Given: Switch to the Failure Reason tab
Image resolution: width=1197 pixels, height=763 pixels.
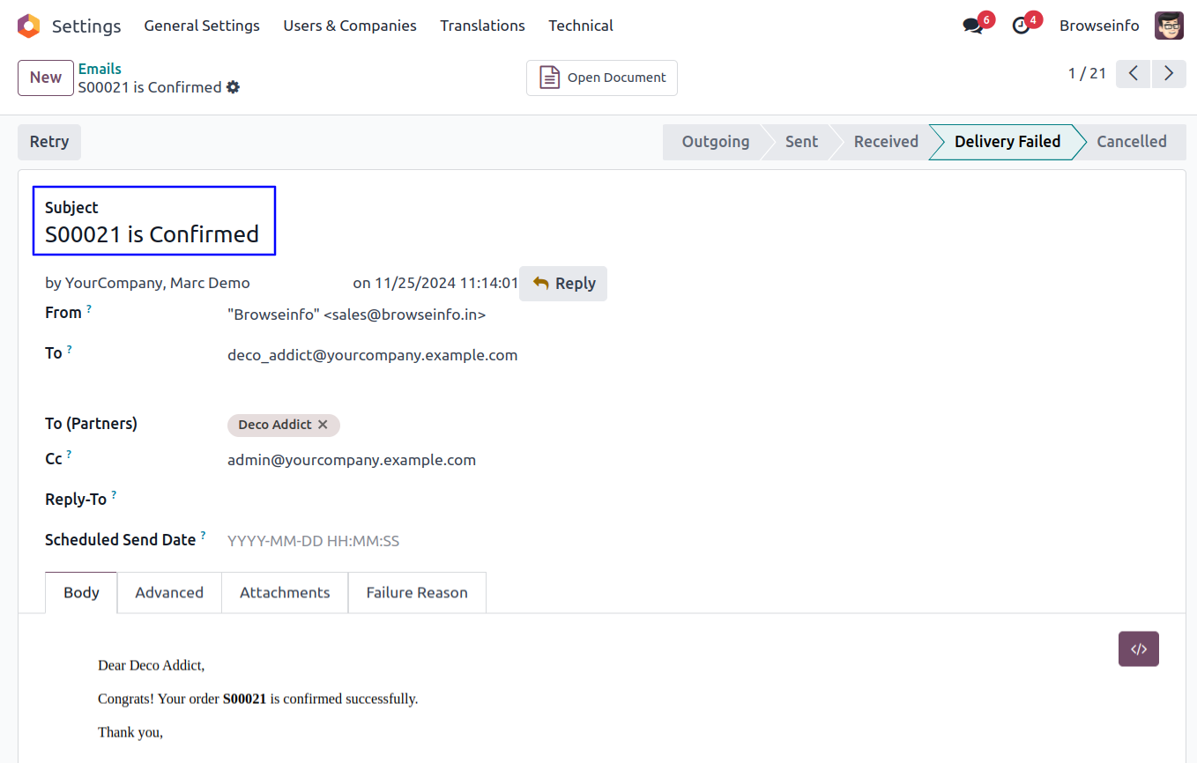Looking at the screenshot, I should pos(417,592).
